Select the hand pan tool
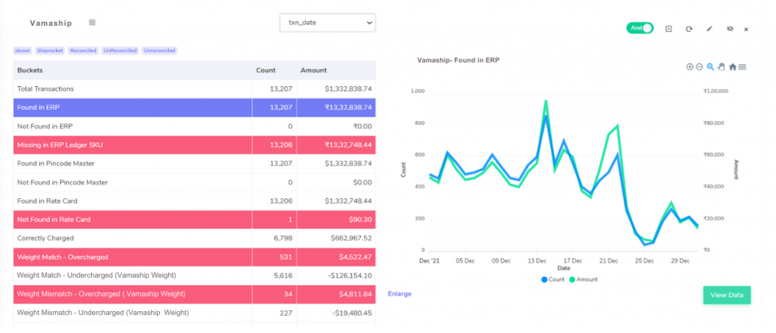Screen dimensions: 776x333 721,67
